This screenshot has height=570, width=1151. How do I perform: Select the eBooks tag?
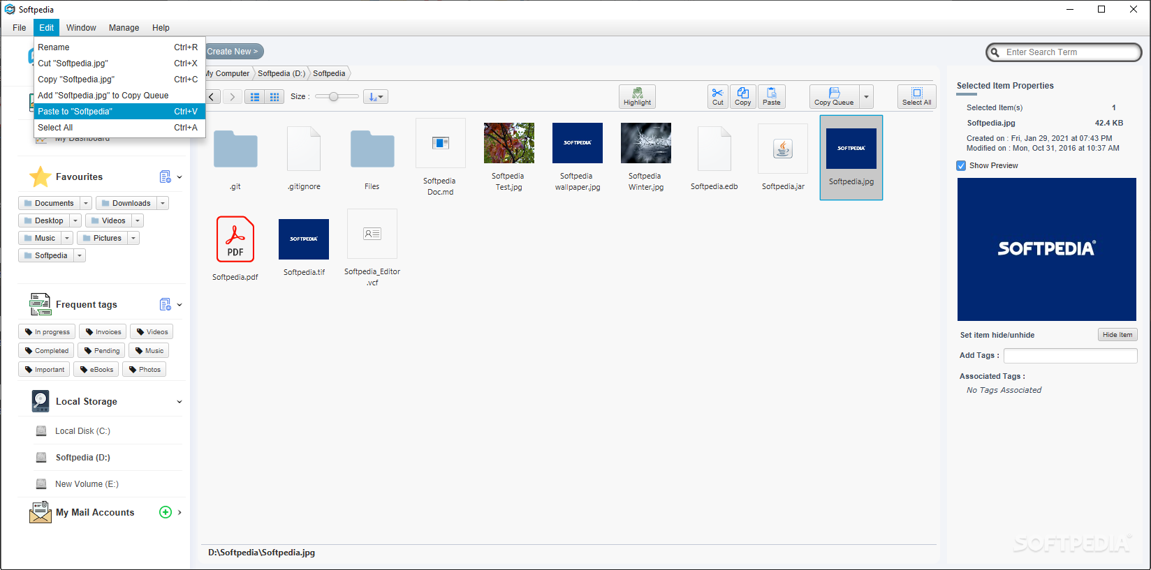point(96,370)
